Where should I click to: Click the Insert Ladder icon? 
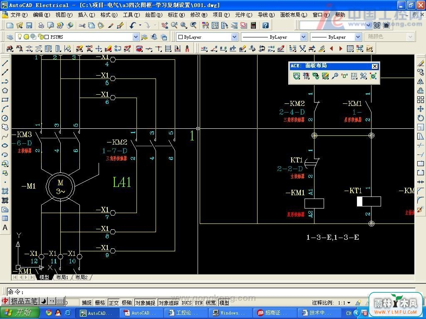pyautogui.click(x=168, y=49)
